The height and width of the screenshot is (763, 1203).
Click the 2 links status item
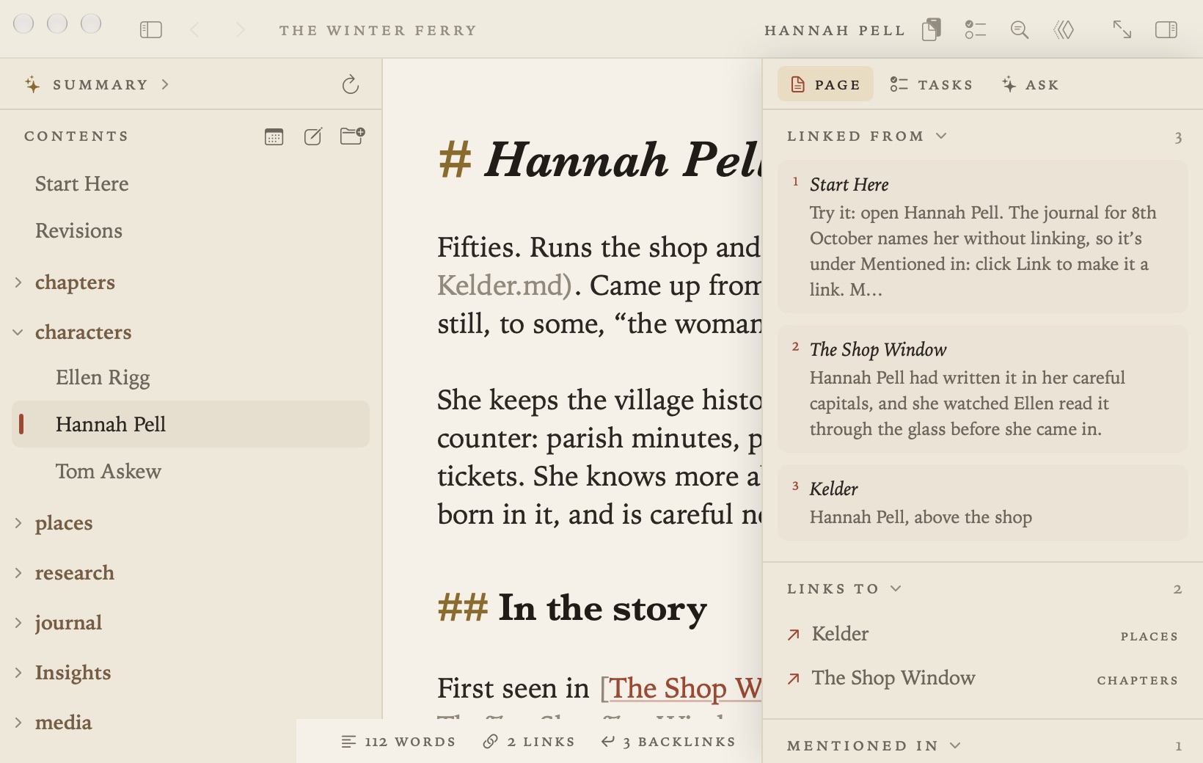529,742
